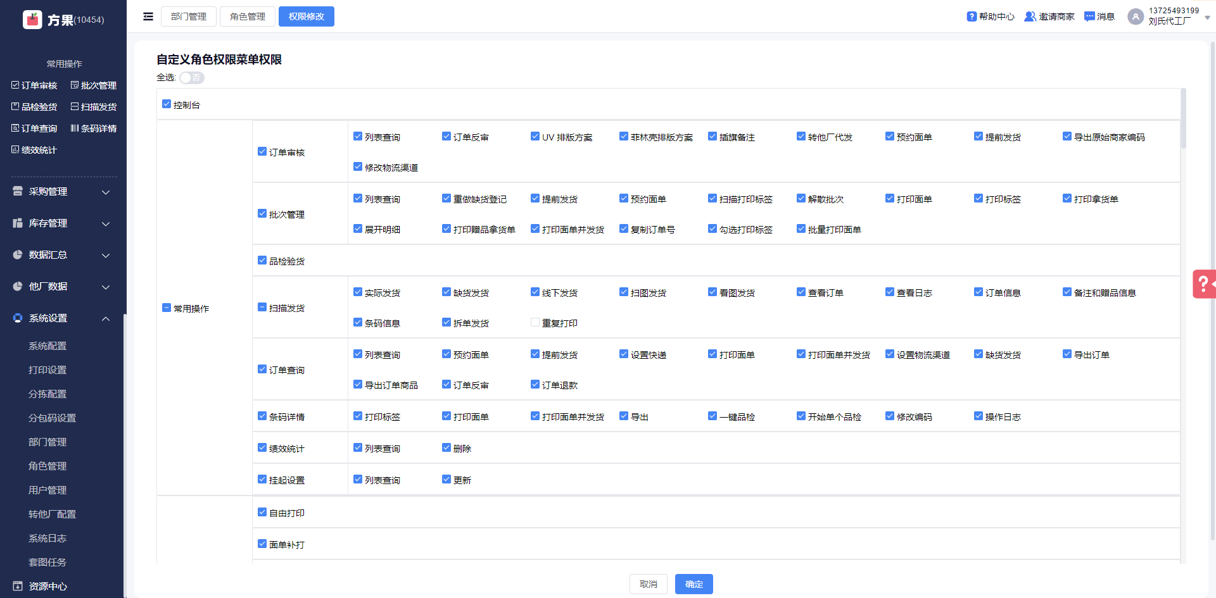Click the 方果 app logo
1216x598 pixels.
32,20
